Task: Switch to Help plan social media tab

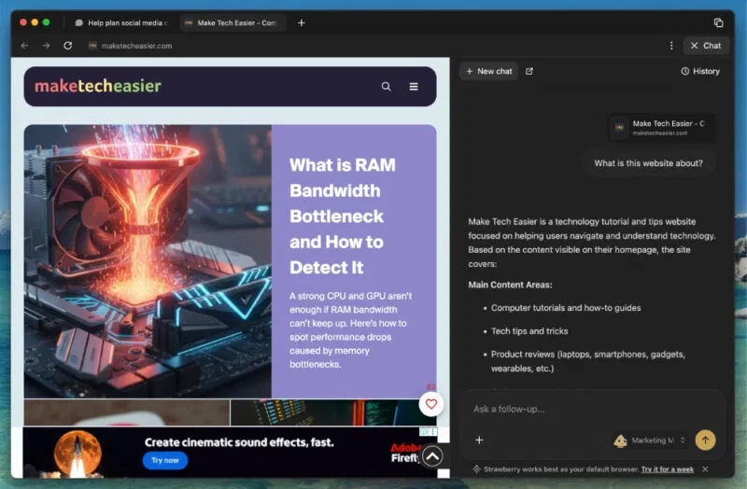Action: (120, 22)
